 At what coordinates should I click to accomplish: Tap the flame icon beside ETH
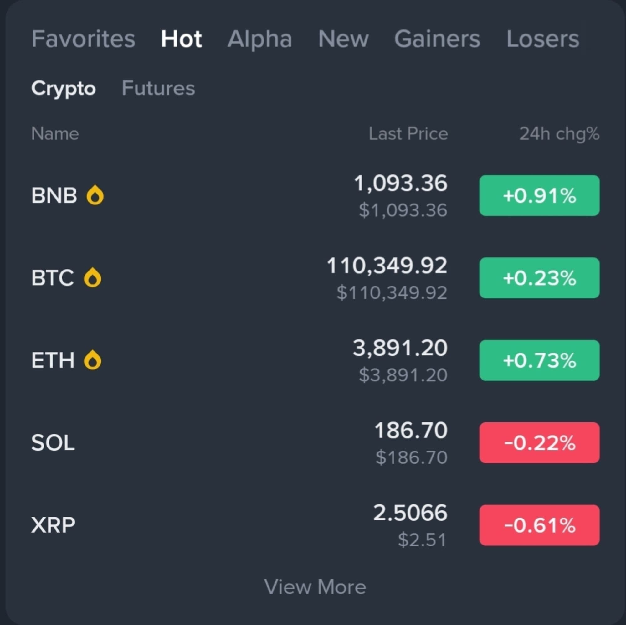point(93,360)
